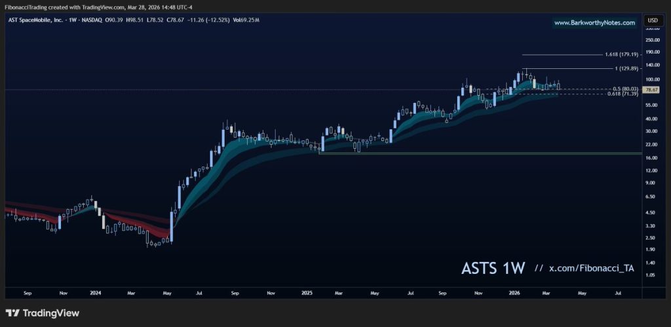Click the 2024 marker on time axis

96,294
